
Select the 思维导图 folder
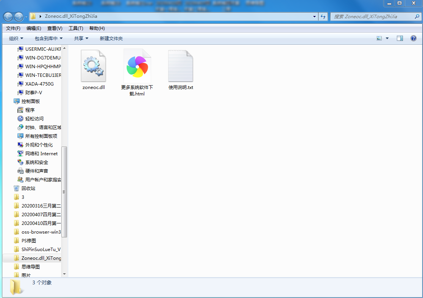tap(27, 267)
